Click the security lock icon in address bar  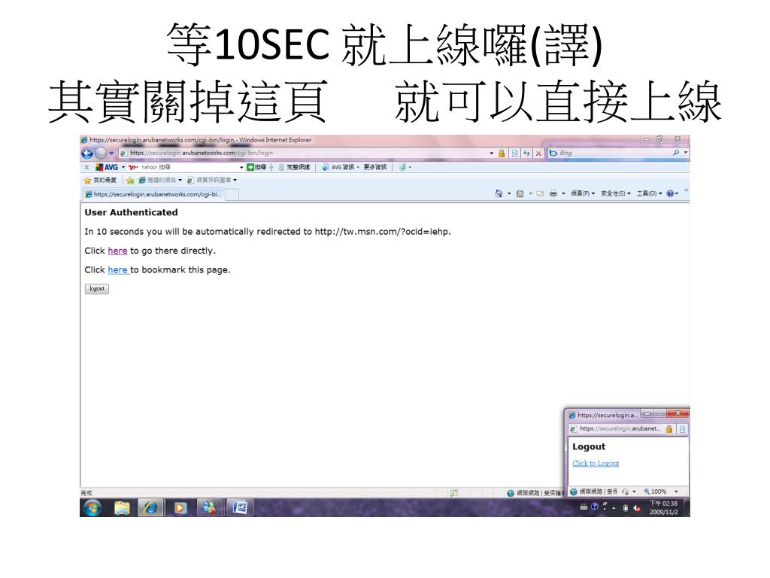point(502,154)
